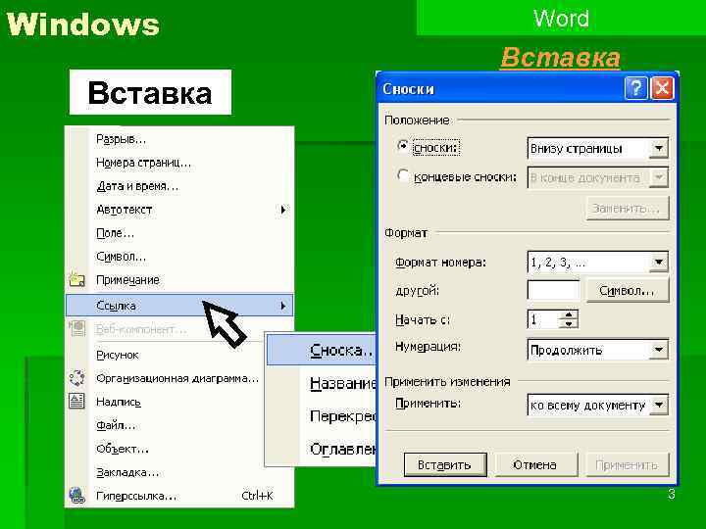Click the Вставить button
Viewport: 706px width, 529px height.
[445, 464]
